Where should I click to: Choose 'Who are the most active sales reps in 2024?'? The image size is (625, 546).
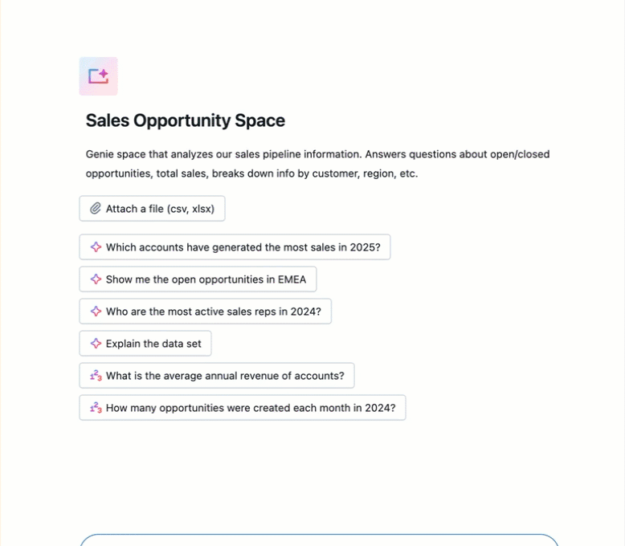click(x=213, y=312)
